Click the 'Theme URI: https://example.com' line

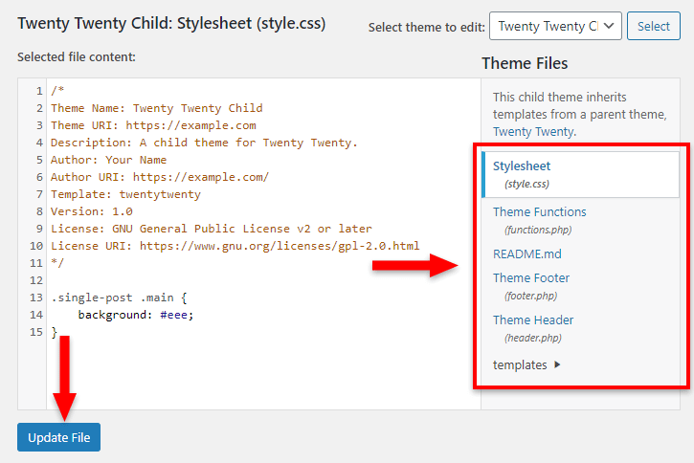153,125
